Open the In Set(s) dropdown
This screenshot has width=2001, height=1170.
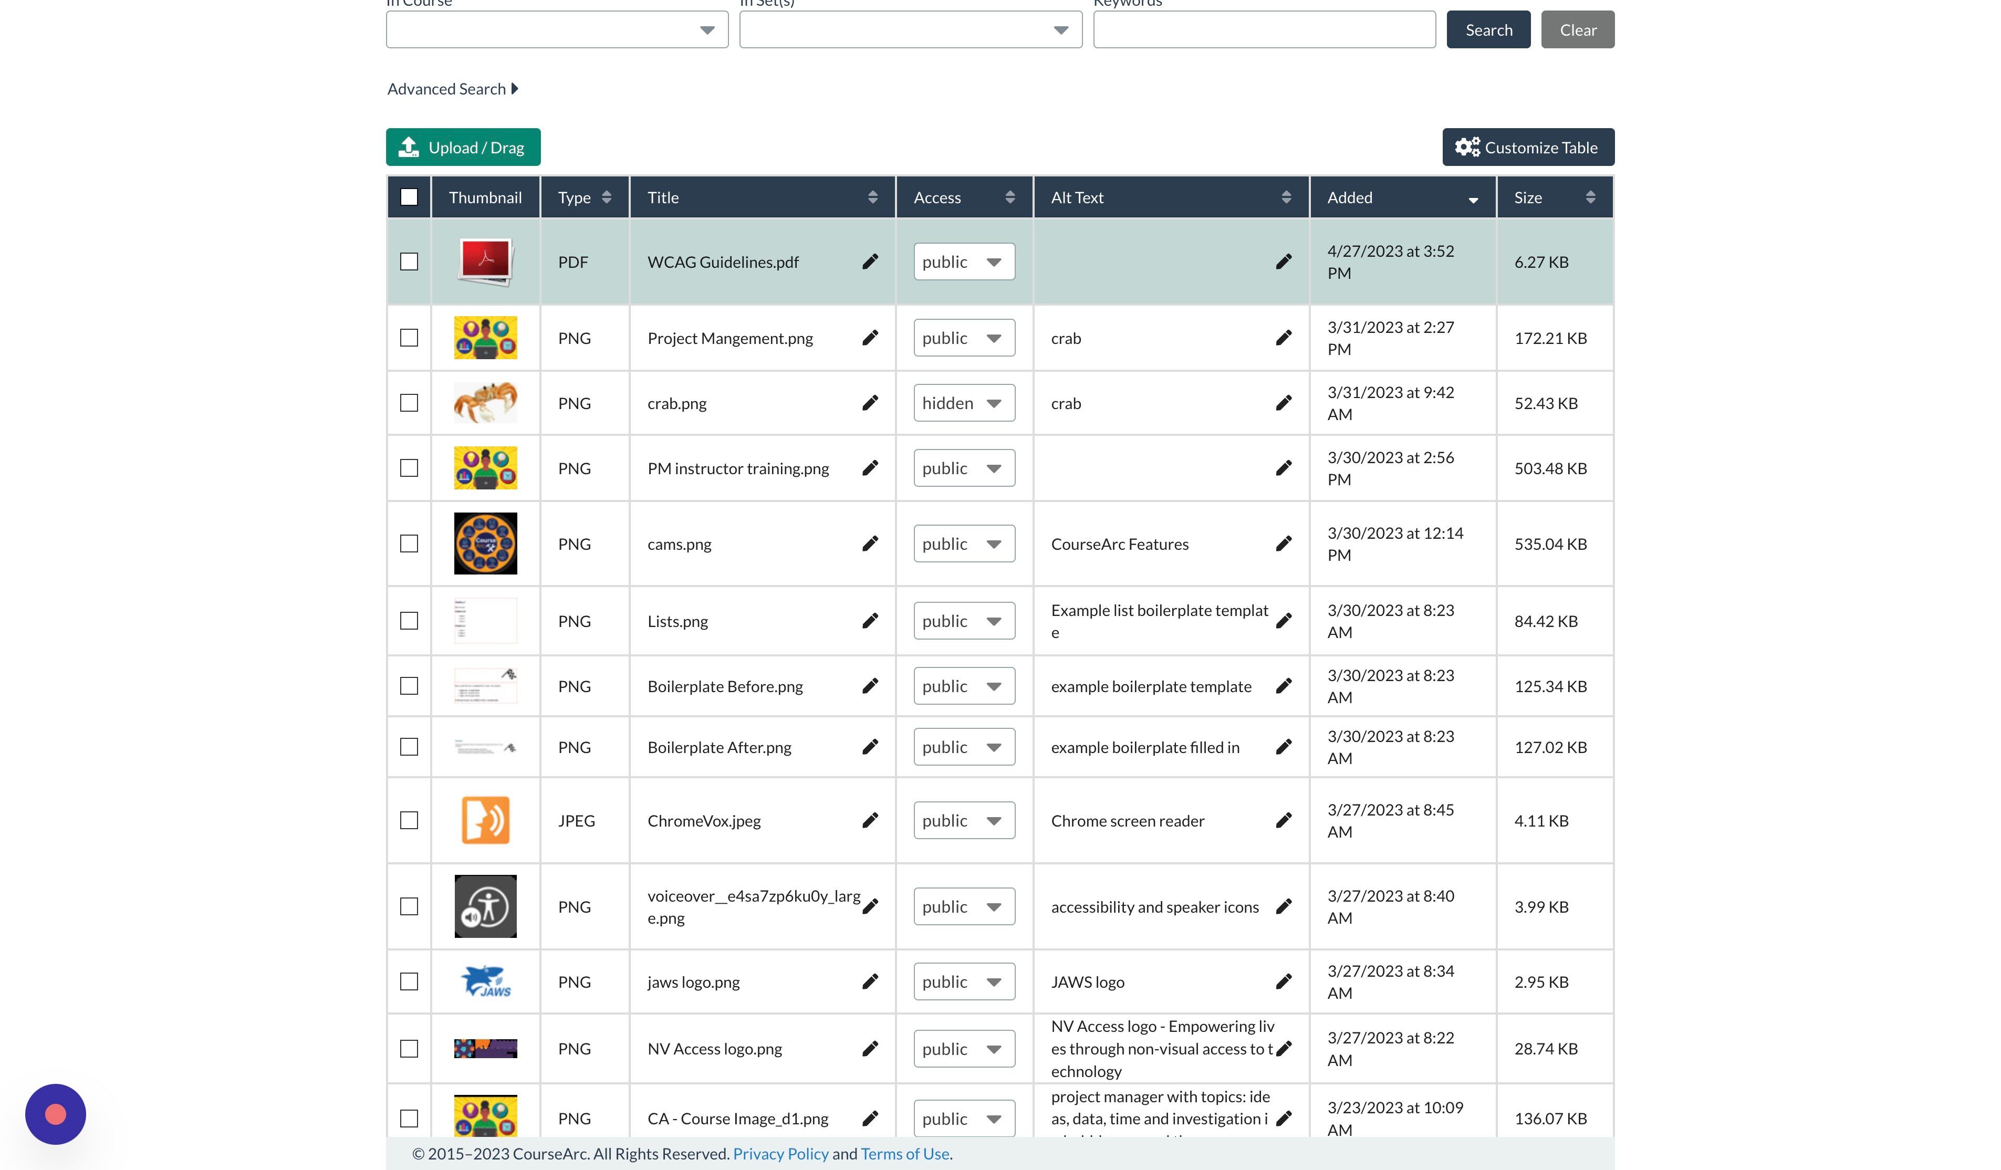click(x=911, y=29)
